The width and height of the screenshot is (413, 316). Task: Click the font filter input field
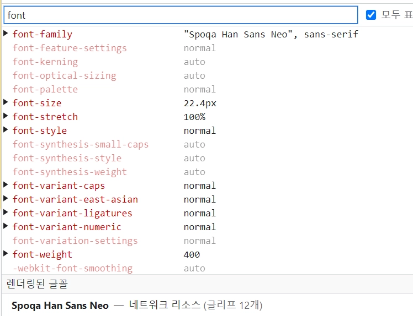[180, 15]
